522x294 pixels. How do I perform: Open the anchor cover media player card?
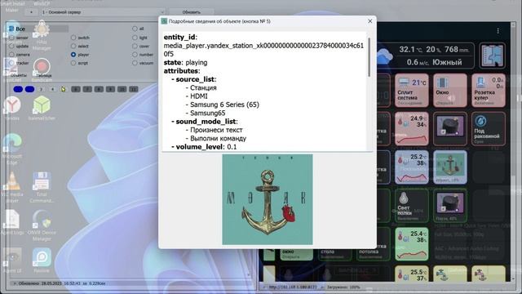click(450, 167)
